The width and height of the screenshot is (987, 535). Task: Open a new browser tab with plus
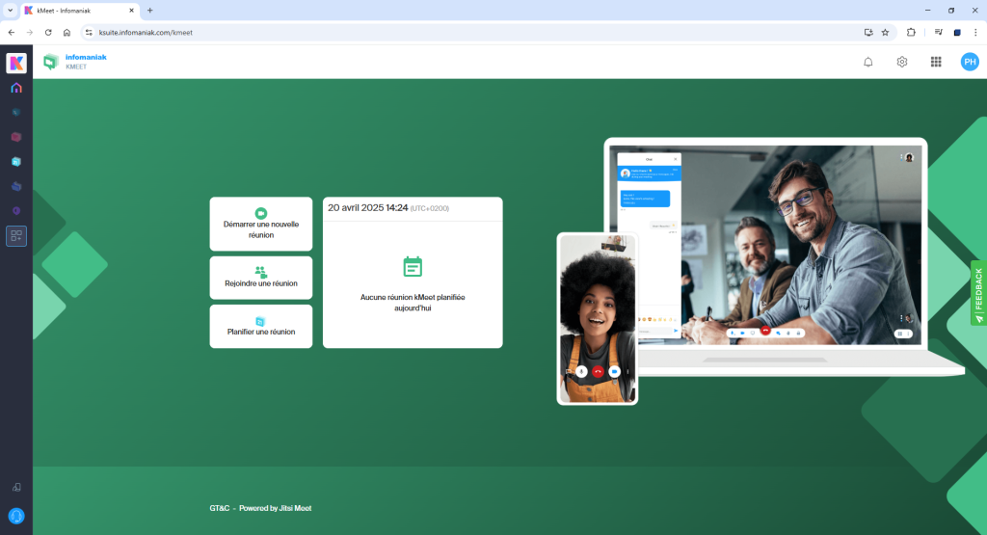tap(149, 10)
